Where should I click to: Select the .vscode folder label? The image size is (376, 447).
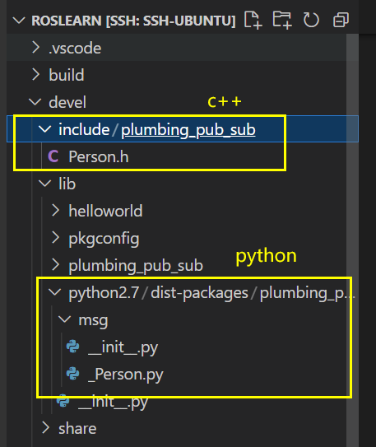(75, 48)
